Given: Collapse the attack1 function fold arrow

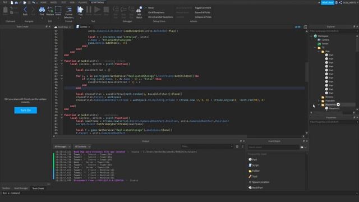Looking at the screenshot, I should click(62, 61).
